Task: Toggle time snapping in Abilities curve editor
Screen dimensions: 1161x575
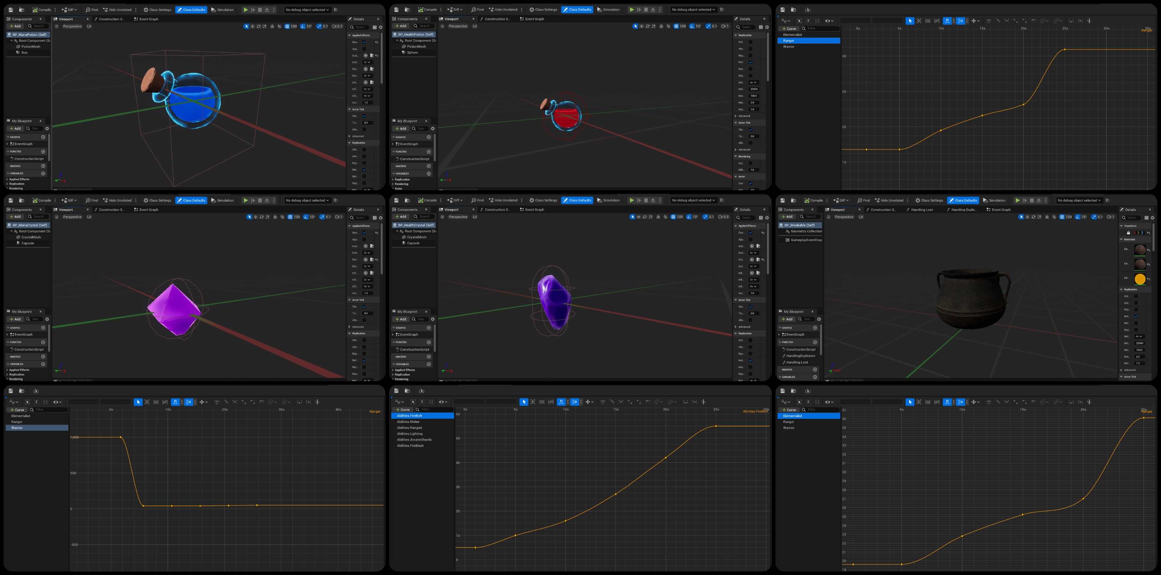Action: [x=561, y=401]
